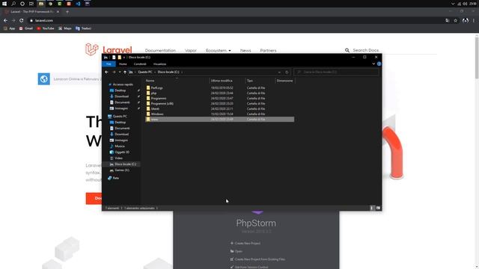Switch Explorer to large icons view
The width and height of the screenshot is (479, 269).
tap(378, 208)
